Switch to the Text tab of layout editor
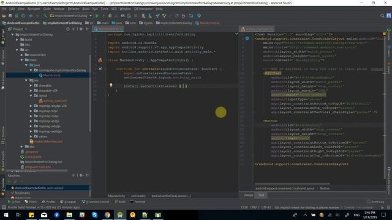The image size is (392, 220). coord(261,195)
